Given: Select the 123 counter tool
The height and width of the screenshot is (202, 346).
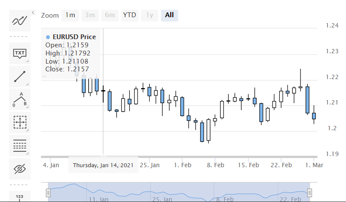Looking at the screenshot, I should (20, 197).
